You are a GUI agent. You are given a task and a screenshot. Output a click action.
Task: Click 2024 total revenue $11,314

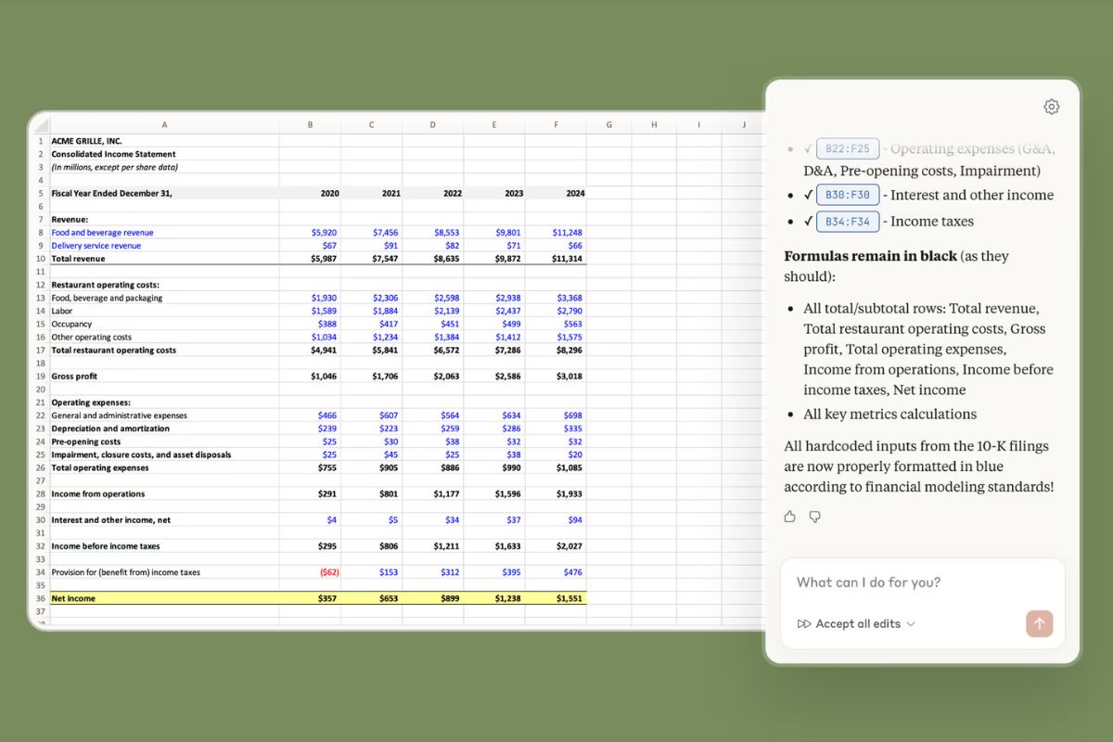click(567, 259)
